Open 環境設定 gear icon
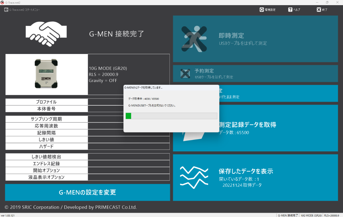Image resolution: width=343 pixels, height=217 pixels. 262,9
